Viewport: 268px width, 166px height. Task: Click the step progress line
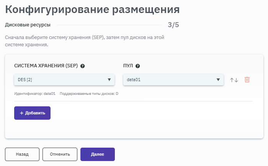[x=109, y=25]
